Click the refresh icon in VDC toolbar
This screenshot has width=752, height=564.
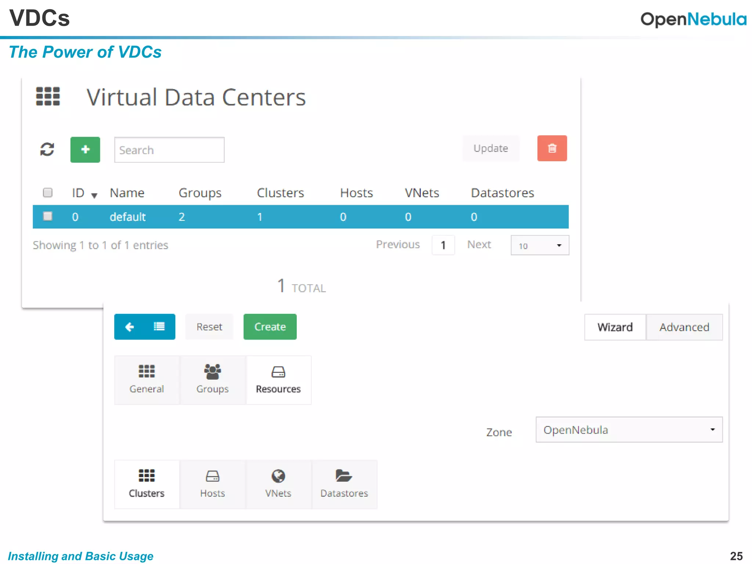click(47, 149)
